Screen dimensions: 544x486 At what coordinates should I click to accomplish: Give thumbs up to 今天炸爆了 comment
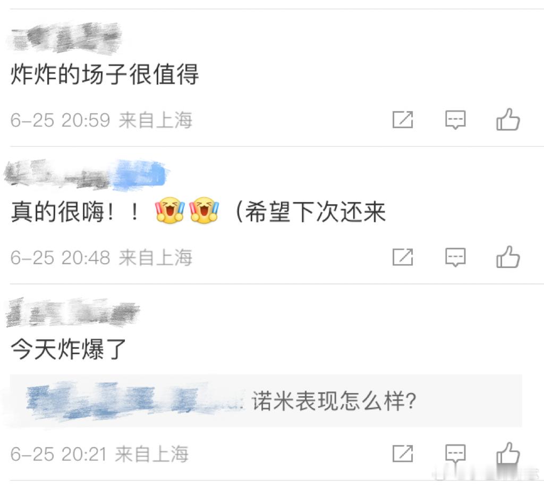coord(508,453)
